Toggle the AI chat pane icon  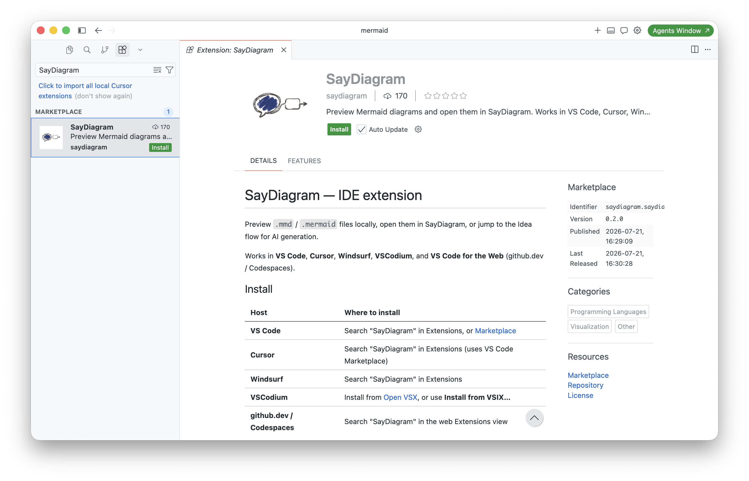624,30
